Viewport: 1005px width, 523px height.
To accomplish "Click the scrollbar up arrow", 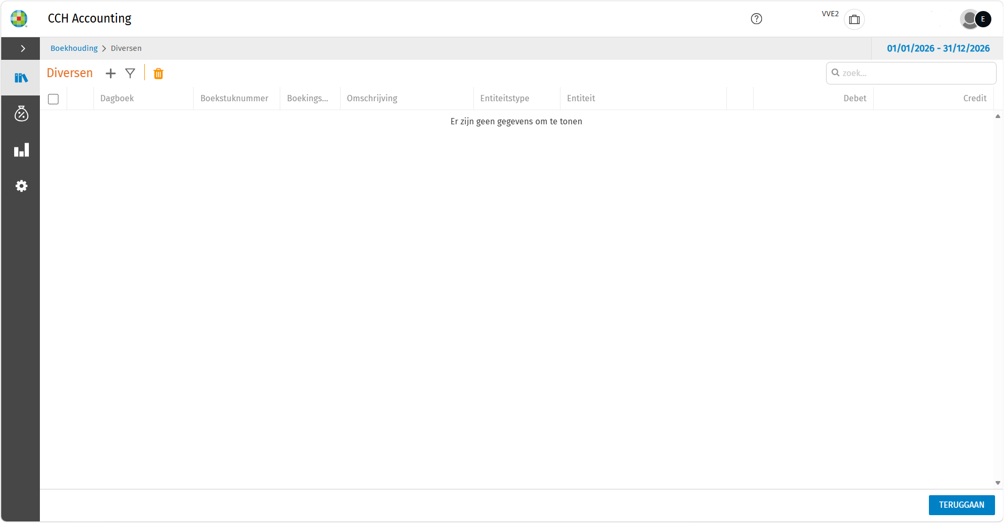I will 998,116.
